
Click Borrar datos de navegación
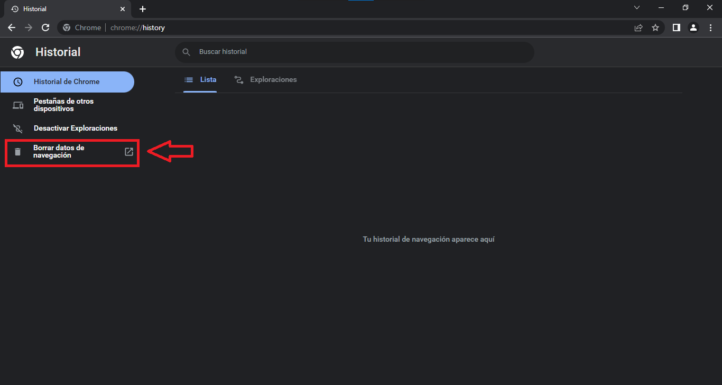click(59, 152)
